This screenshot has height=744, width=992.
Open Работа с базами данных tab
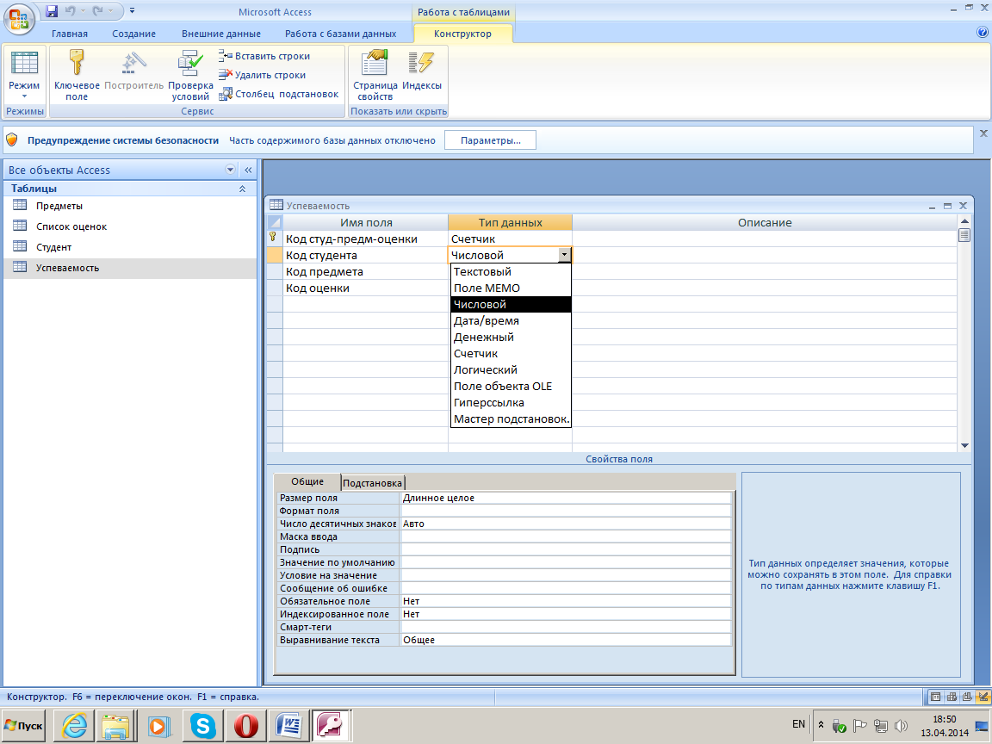(340, 34)
